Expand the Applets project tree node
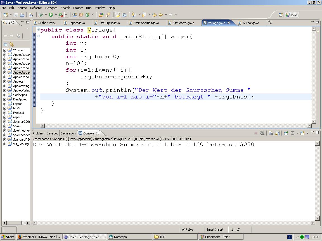Image resolution: width=322 pixels, height=241 pixels. 4,81
